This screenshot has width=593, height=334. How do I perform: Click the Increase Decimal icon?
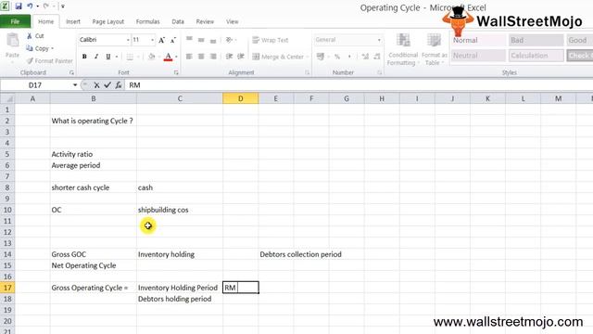[365, 57]
